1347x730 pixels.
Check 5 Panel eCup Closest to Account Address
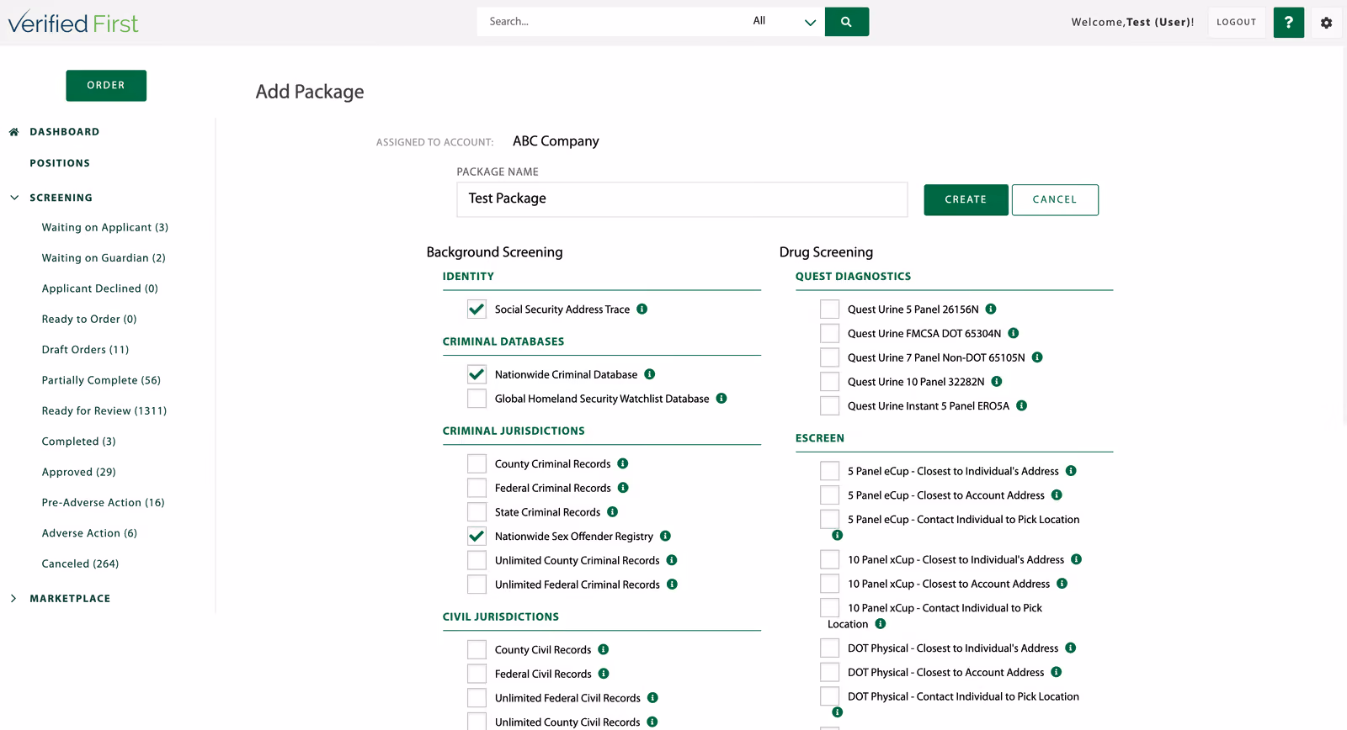click(x=829, y=495)
